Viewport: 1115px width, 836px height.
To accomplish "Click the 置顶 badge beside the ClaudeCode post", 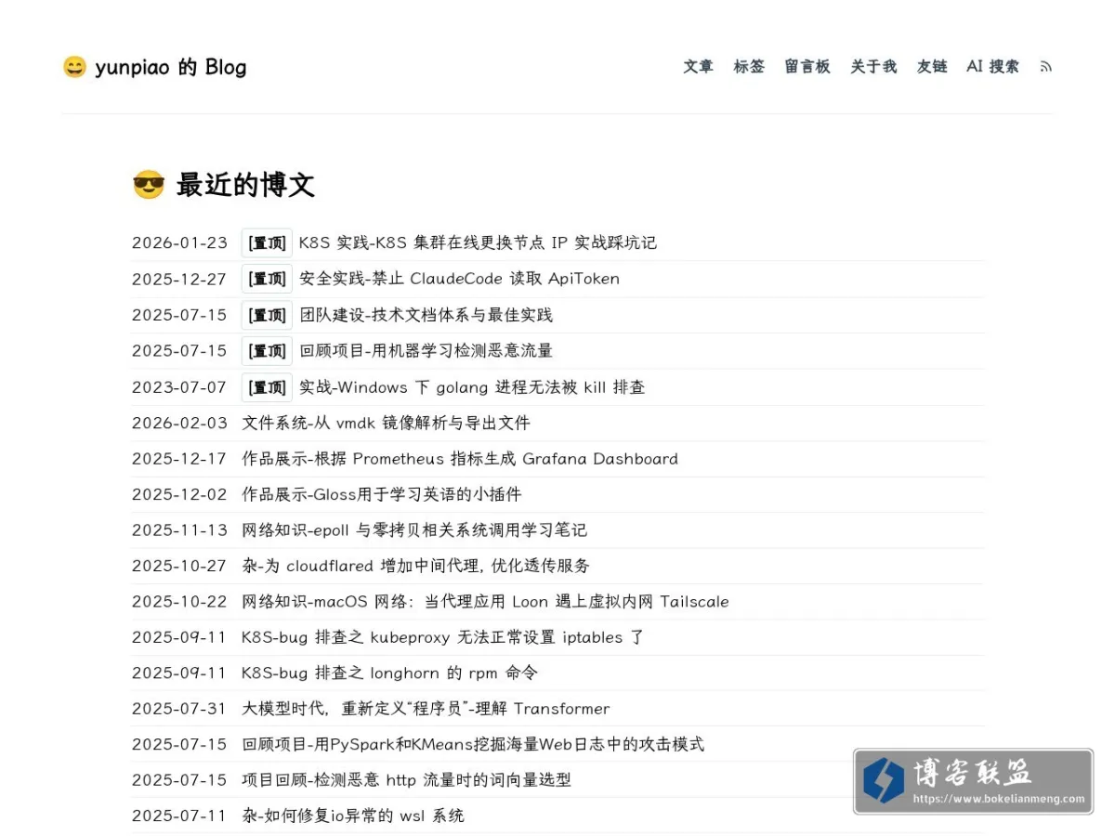I will [x=267, y=279].
